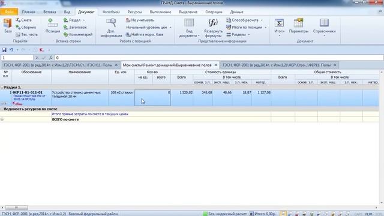Click the unit cost value 1 520,82

pyautogui.click(x=186, y=92)
